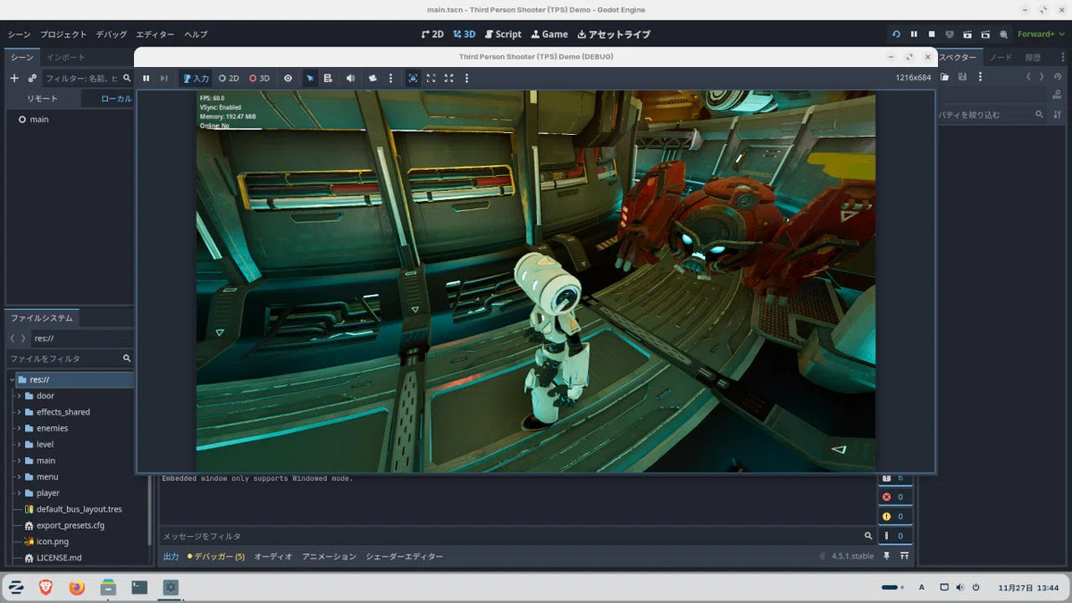Pause the running project in main toolbar
This screenshot has height=603, width=1072.
[914, 34]
